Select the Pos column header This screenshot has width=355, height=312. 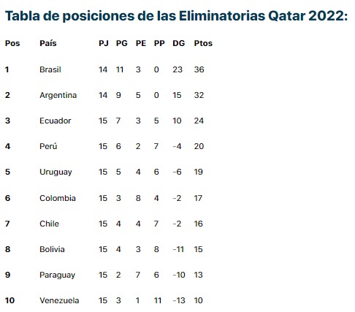12,43
